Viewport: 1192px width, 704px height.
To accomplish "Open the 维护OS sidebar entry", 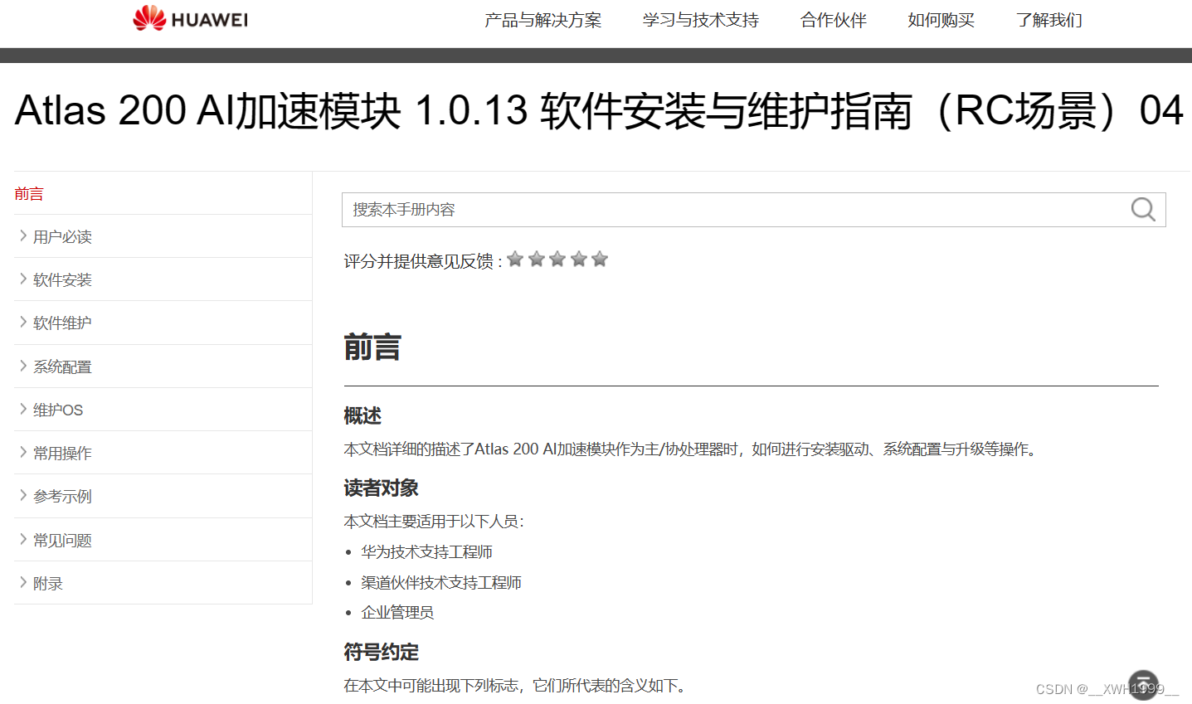I will pyautogui.click(x=58, y=410).
